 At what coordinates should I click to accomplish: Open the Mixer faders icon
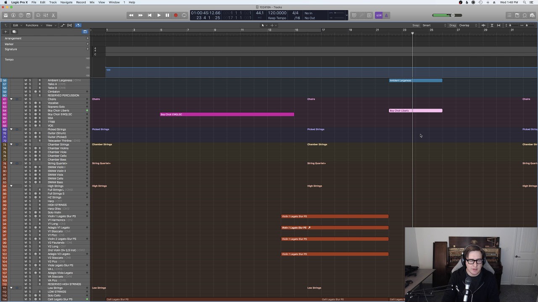tap(45, 15)
